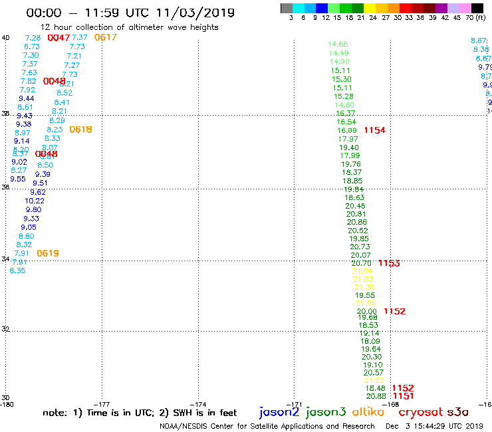The image size is (492, 432).
Task: Click the jason3 reading '18.48'
Action: point(375,388)
